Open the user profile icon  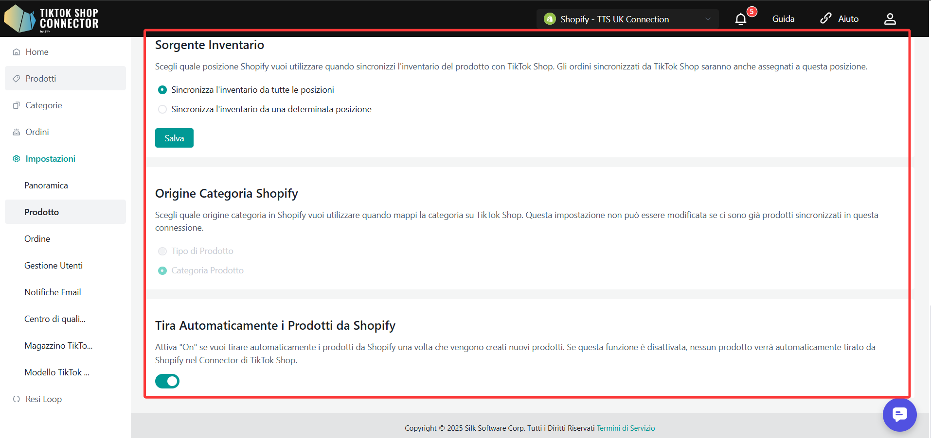[890, 19]
